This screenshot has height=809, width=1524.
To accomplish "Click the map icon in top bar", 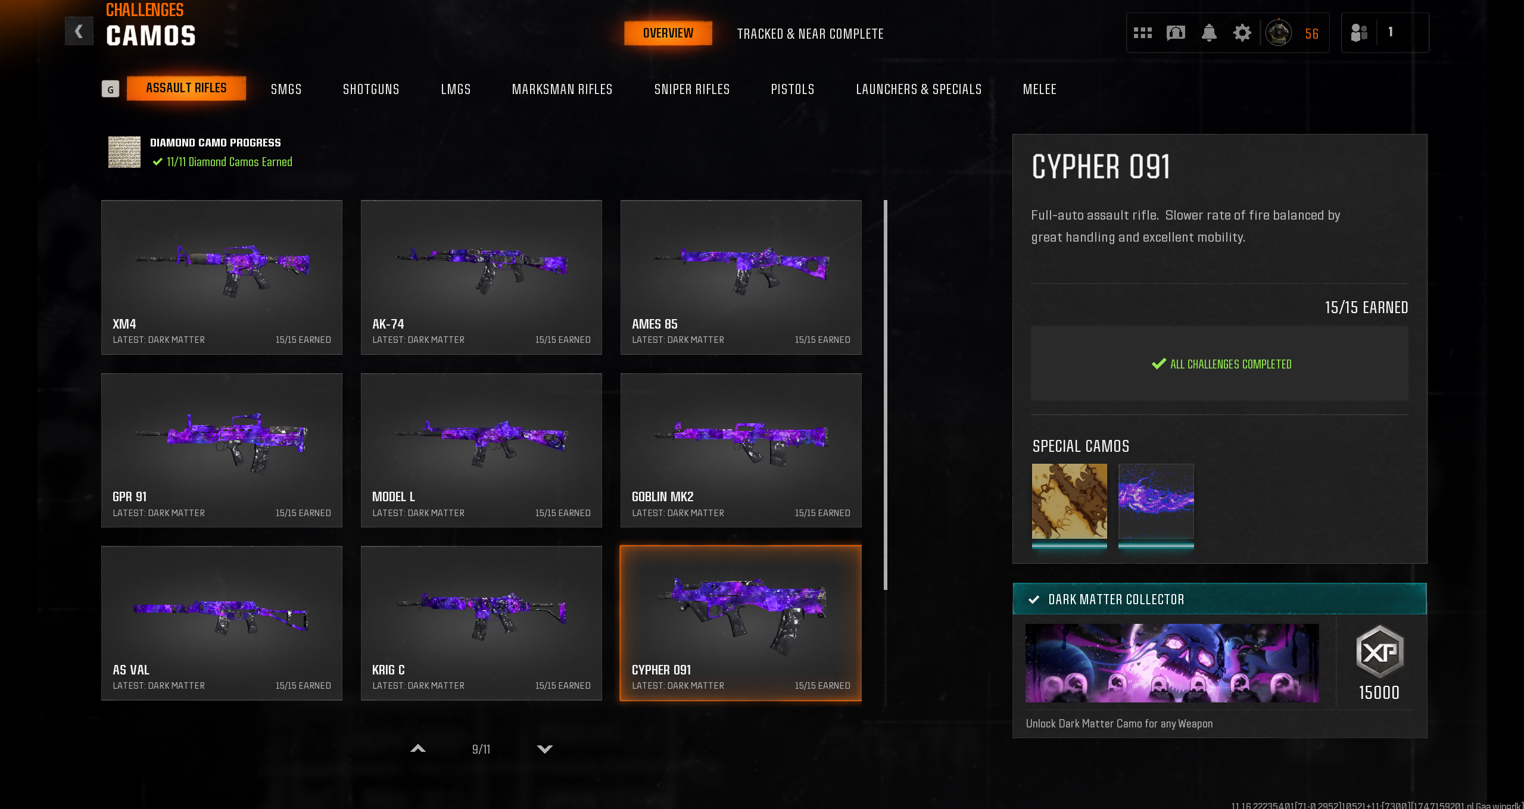I will 1175,33.
